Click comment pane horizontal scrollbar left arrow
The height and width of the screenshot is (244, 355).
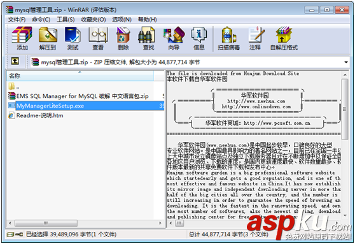pos(171,223)
